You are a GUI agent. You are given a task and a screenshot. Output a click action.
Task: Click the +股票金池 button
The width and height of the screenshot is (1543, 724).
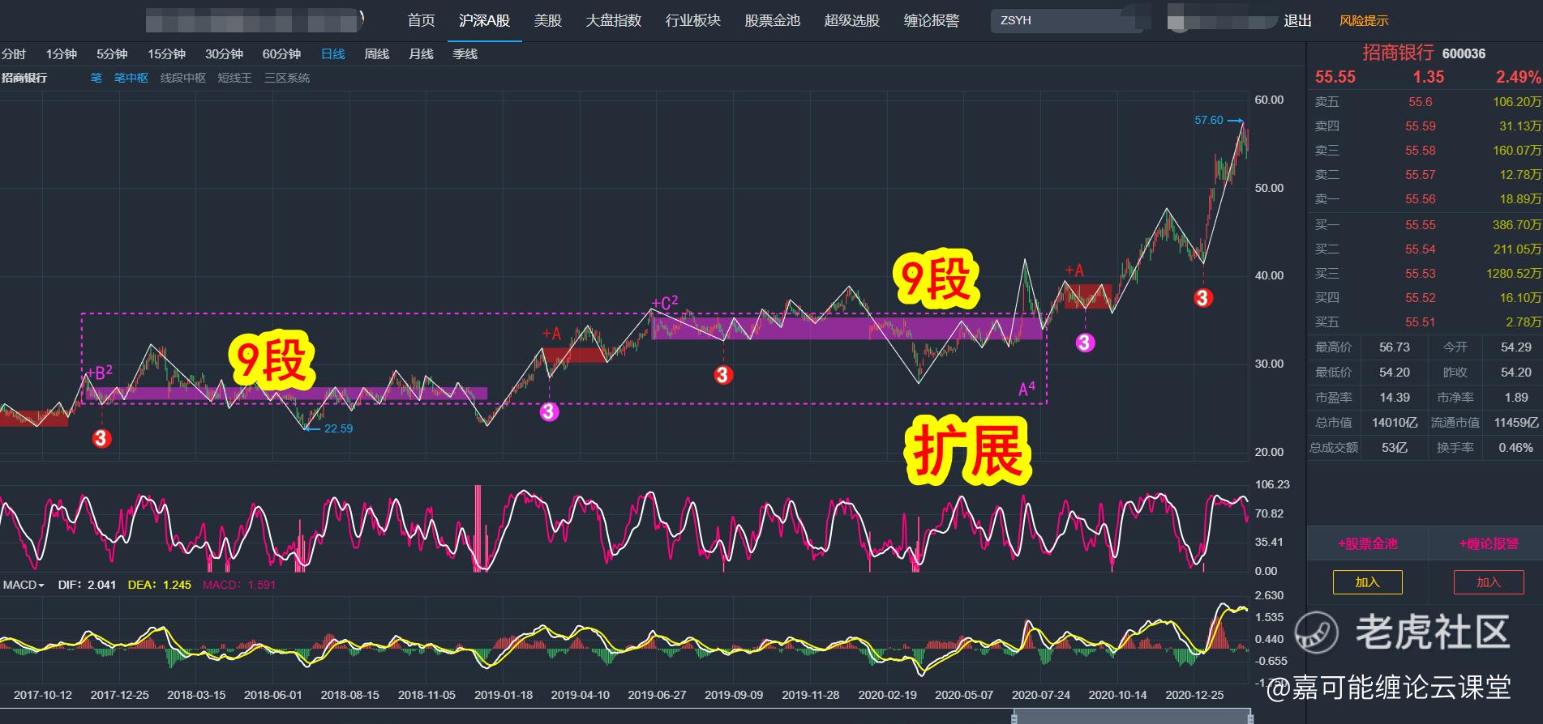(x=1367, y=543)
